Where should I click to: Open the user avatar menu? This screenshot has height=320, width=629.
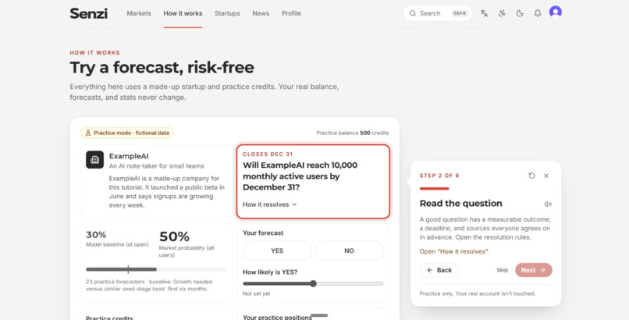click(x=556, y=12)
